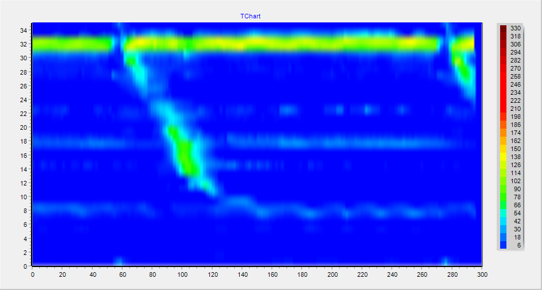Screen dimensions: 542x290
Task: Click the legend entry labeled 6
Action: 519,245
